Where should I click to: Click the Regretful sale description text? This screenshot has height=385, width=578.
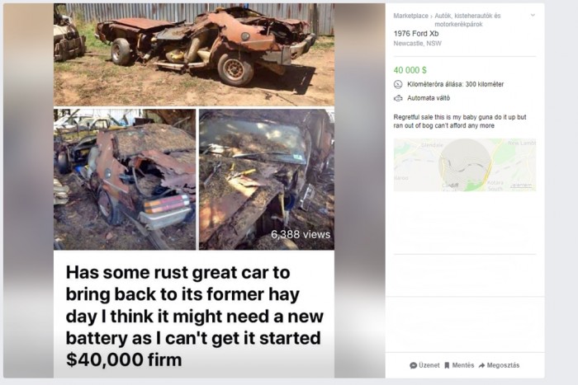pyautogui.click(x=460, y=121)
